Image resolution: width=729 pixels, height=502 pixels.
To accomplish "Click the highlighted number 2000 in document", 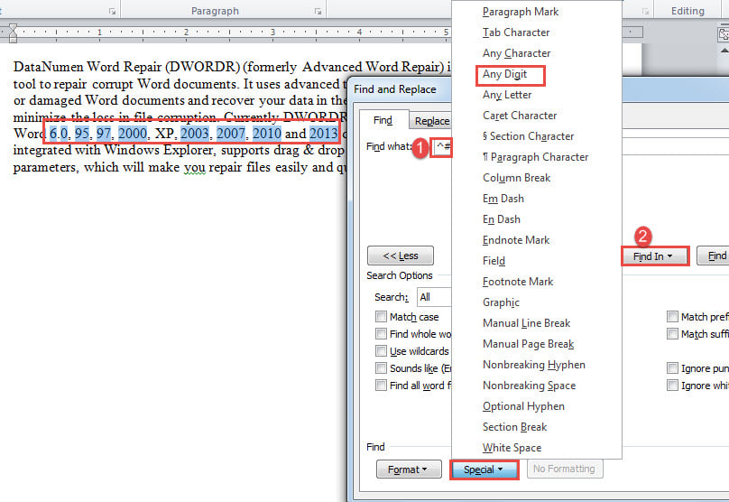I will tap(133, 134).
